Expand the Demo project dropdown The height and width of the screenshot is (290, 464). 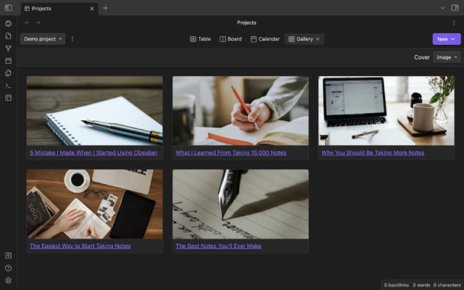(x=43, y=39)
